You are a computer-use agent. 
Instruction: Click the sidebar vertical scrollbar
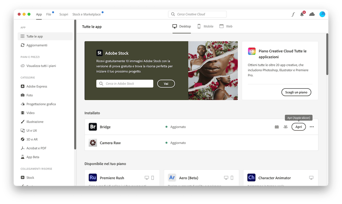tap(75, 84)
